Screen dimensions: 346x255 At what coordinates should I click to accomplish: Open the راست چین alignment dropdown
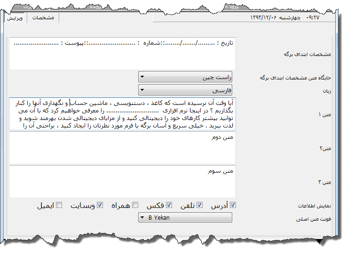(x=185, y=77)
